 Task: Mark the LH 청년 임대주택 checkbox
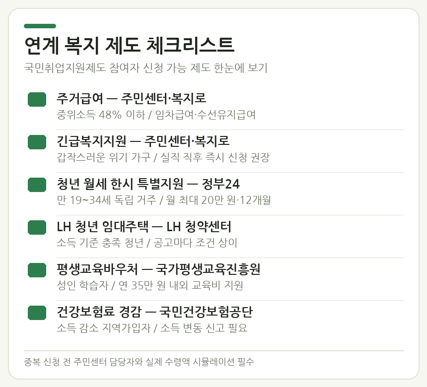[37, 227]
